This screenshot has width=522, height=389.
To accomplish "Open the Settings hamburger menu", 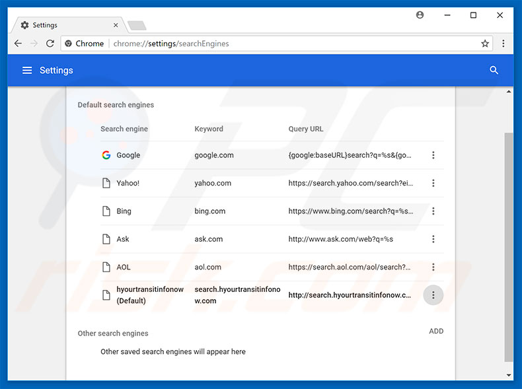I will (x=27, y=71).
